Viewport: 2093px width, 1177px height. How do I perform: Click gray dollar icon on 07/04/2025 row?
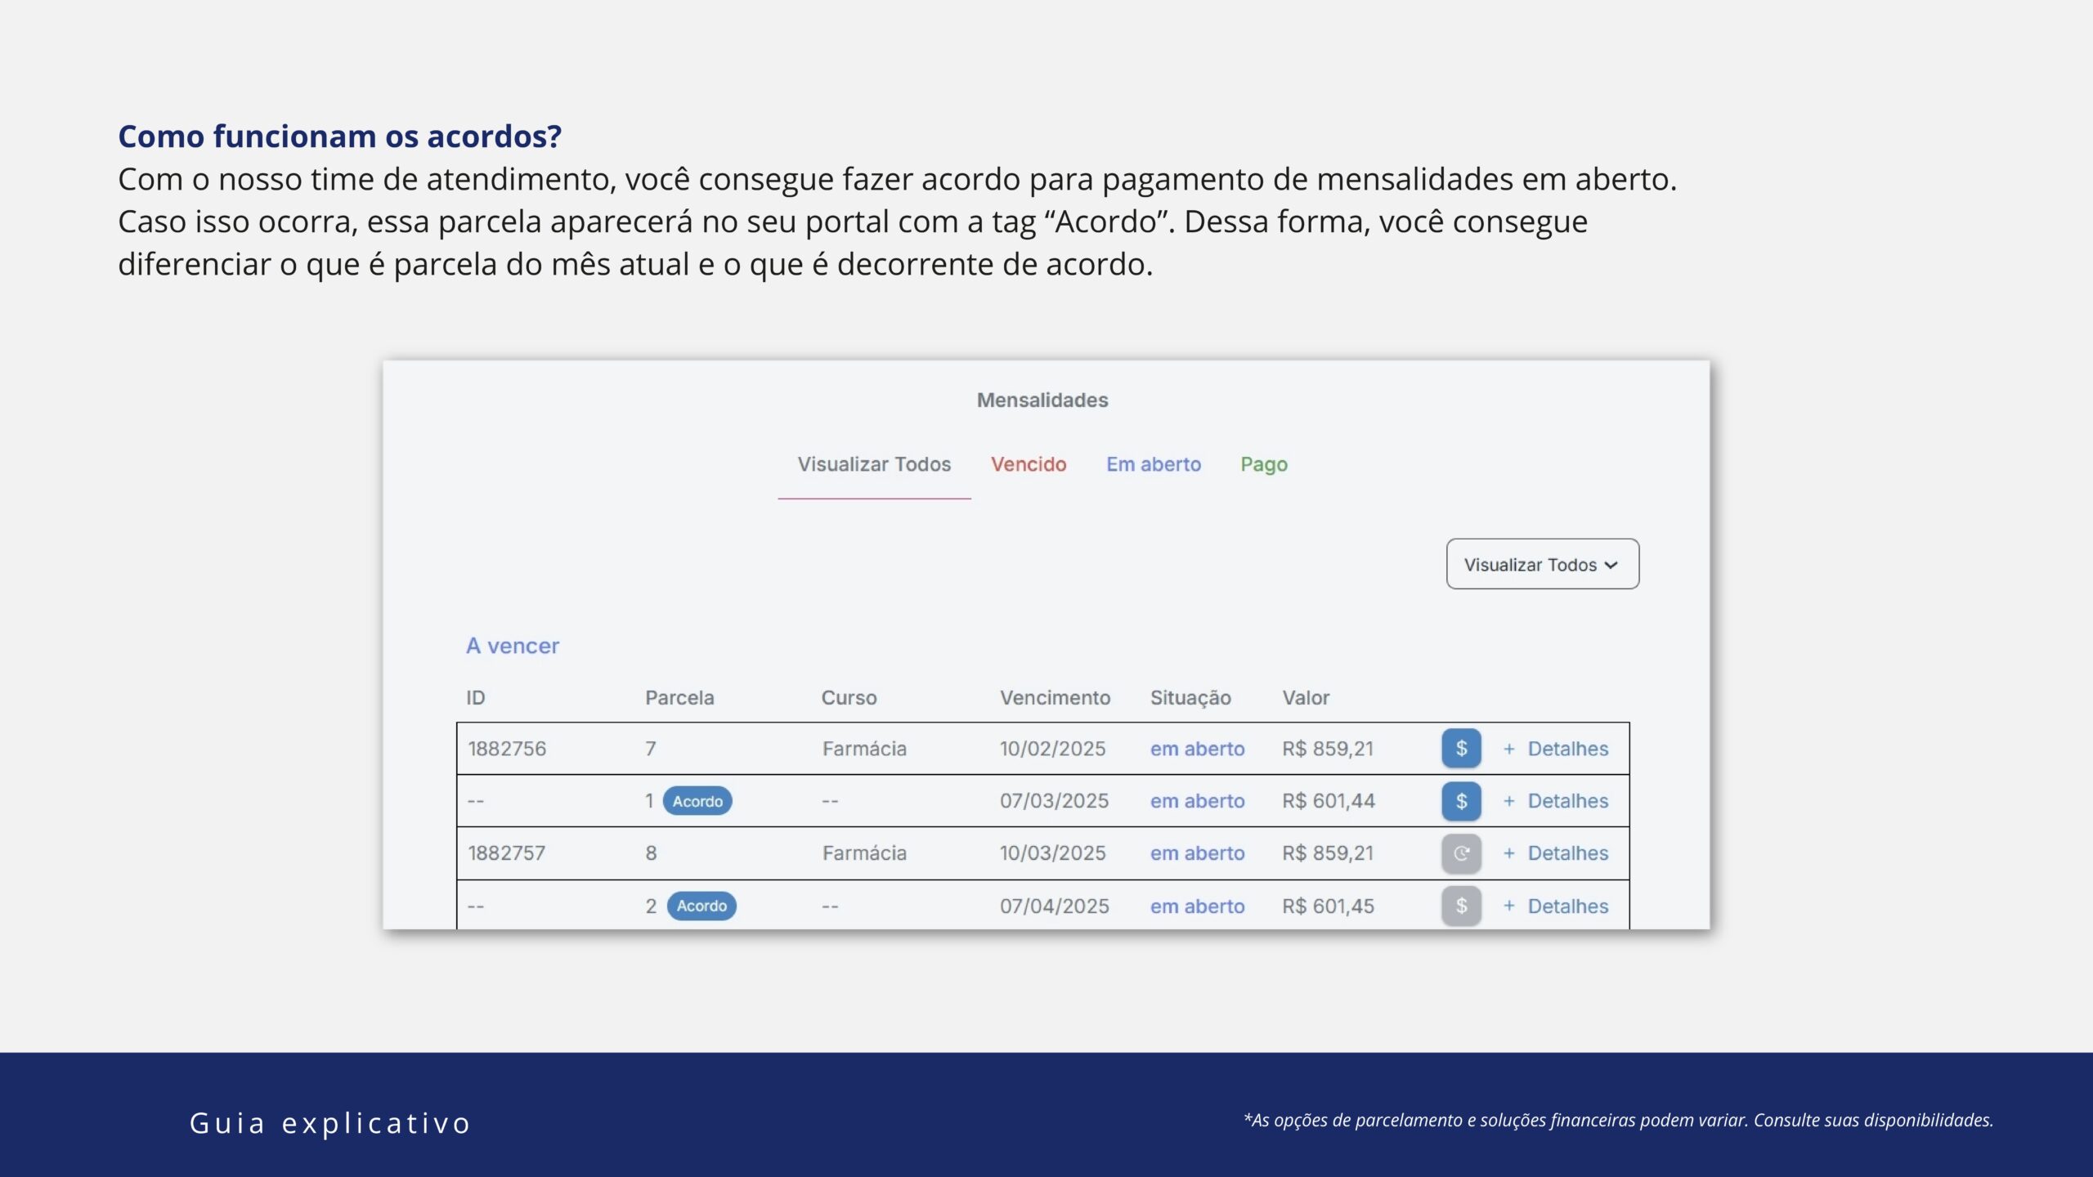1461,905
